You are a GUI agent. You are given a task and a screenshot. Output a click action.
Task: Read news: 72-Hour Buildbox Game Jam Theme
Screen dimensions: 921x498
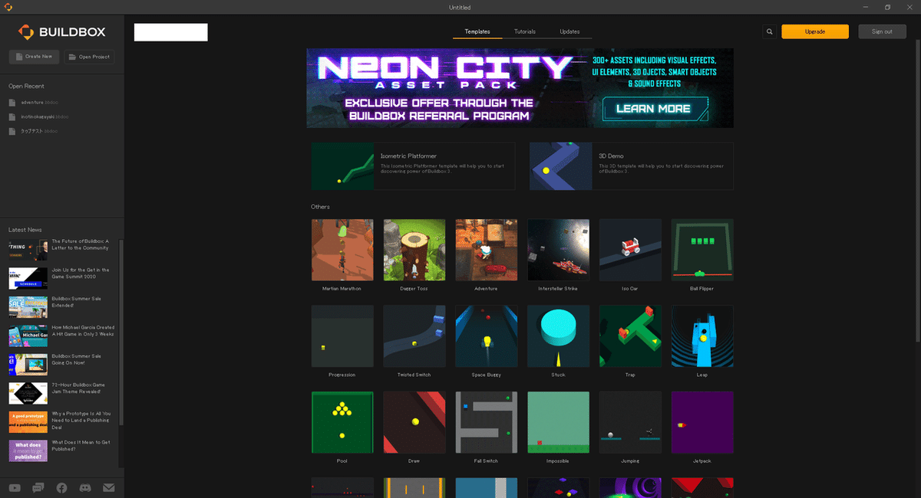point(61,392)
